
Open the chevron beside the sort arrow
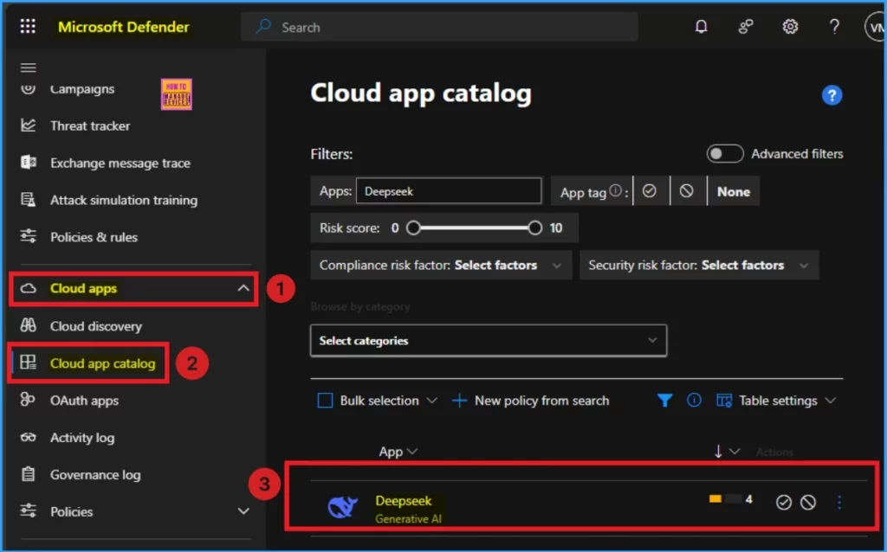point(735,452)
